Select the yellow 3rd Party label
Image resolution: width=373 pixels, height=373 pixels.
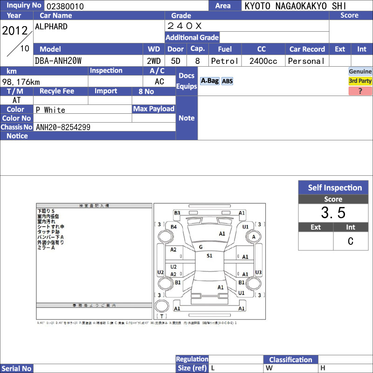pos(360,81)
